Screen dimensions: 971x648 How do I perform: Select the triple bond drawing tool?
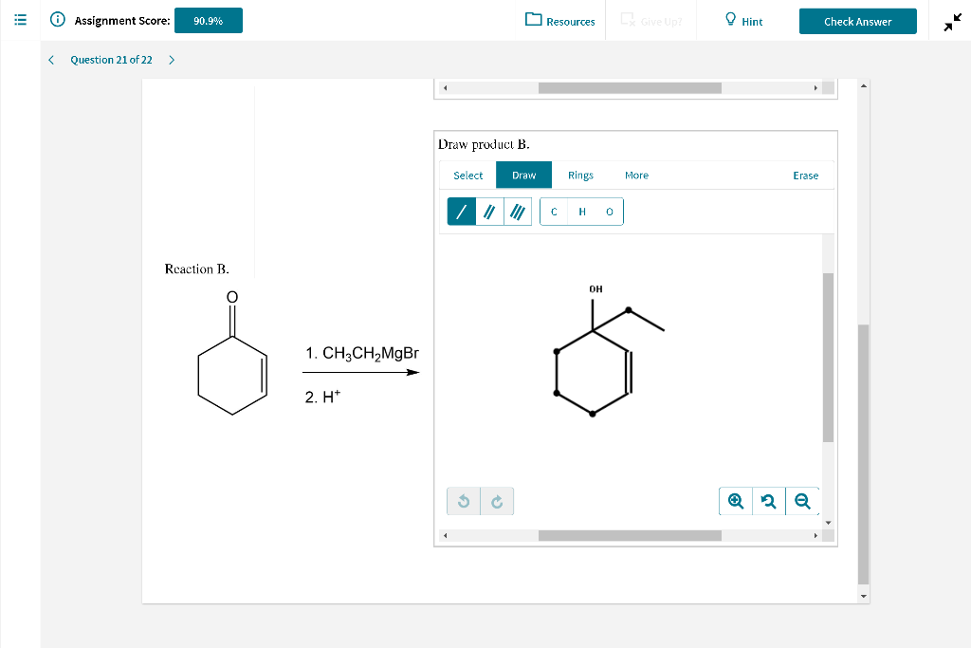point(518,211)
